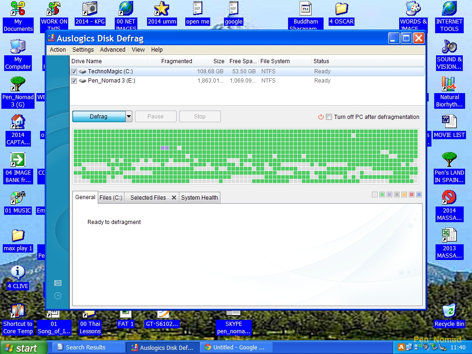The height and width of the screenshot is (354, 472).
Task: Click the Windows start button
Action: pos(24,348)
